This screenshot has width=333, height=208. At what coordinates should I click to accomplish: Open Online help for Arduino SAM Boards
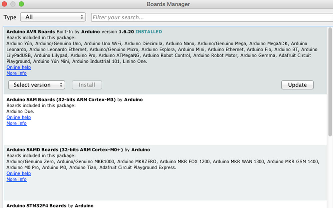tap(19, 117)
